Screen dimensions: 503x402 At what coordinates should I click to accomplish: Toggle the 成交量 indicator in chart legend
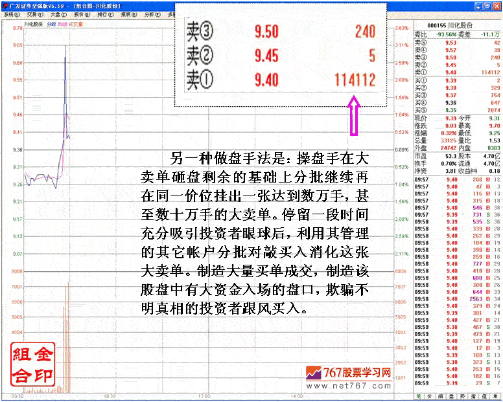tap(75, 23)
